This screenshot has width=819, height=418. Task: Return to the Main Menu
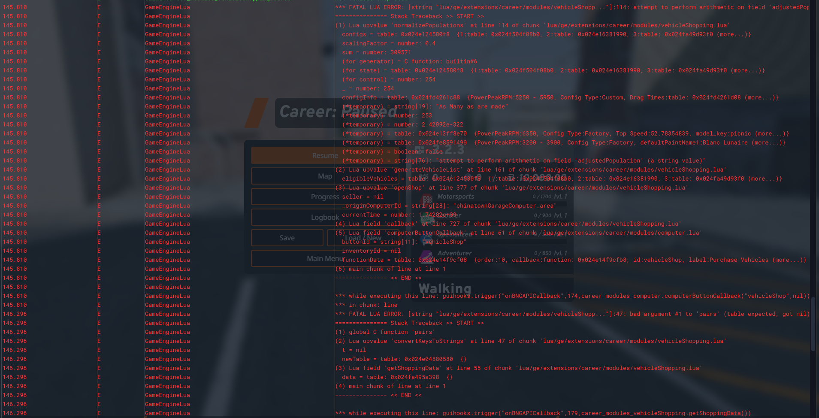pos(325,258)
